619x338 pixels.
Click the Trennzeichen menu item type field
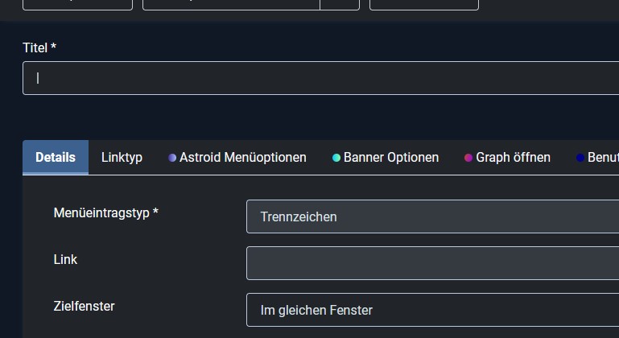tap(433, 216)
